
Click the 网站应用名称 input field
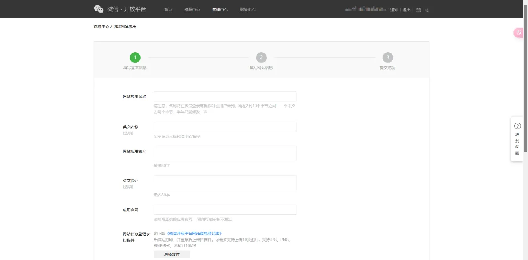(x=225, y=96)
